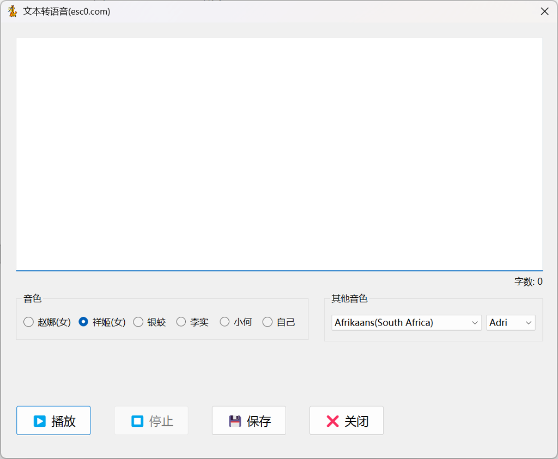Switch the voice to 小何

[225, 322]
